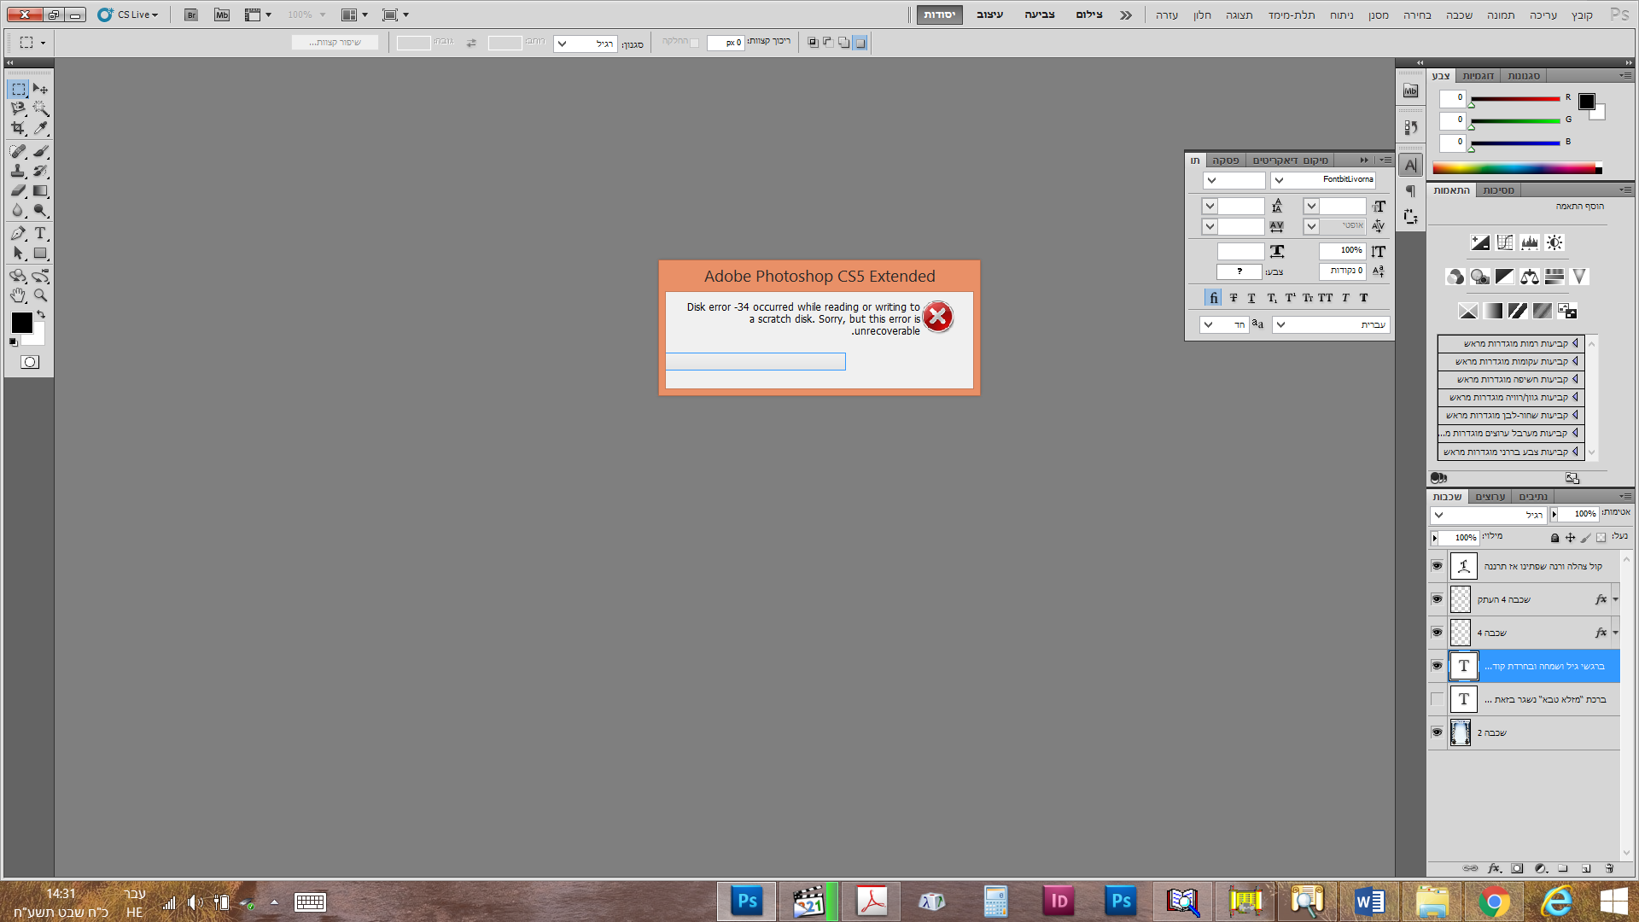Launch Adobe Bridge from top bar
This screenshot has height=922, width=1639.
191,15
